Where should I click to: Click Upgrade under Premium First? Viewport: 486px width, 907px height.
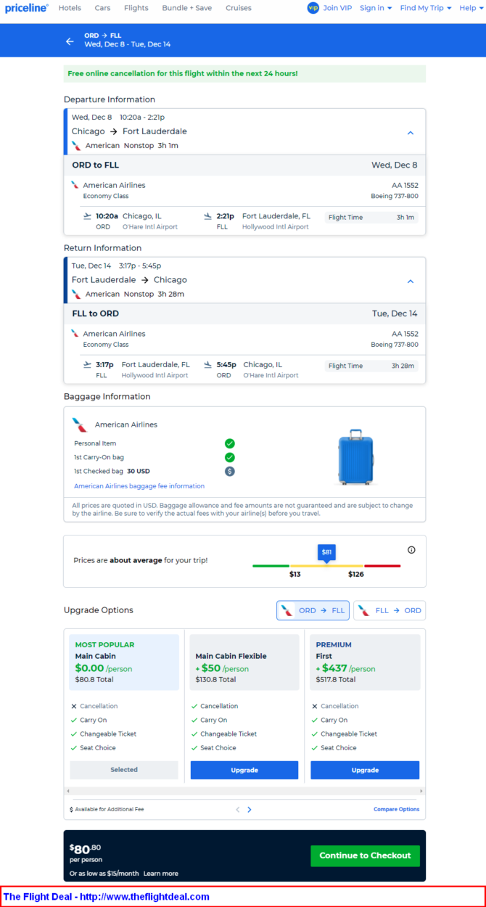(x=365, y=770)
